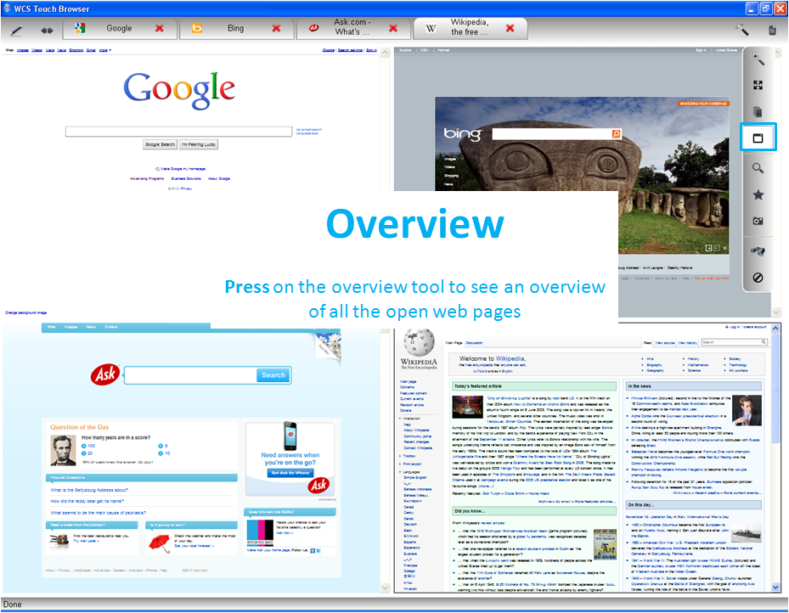The height and width of the screenshot is (613, 789).
Task: Click the zoom-in tool on the right sidebar
Action: pos(758,60)
